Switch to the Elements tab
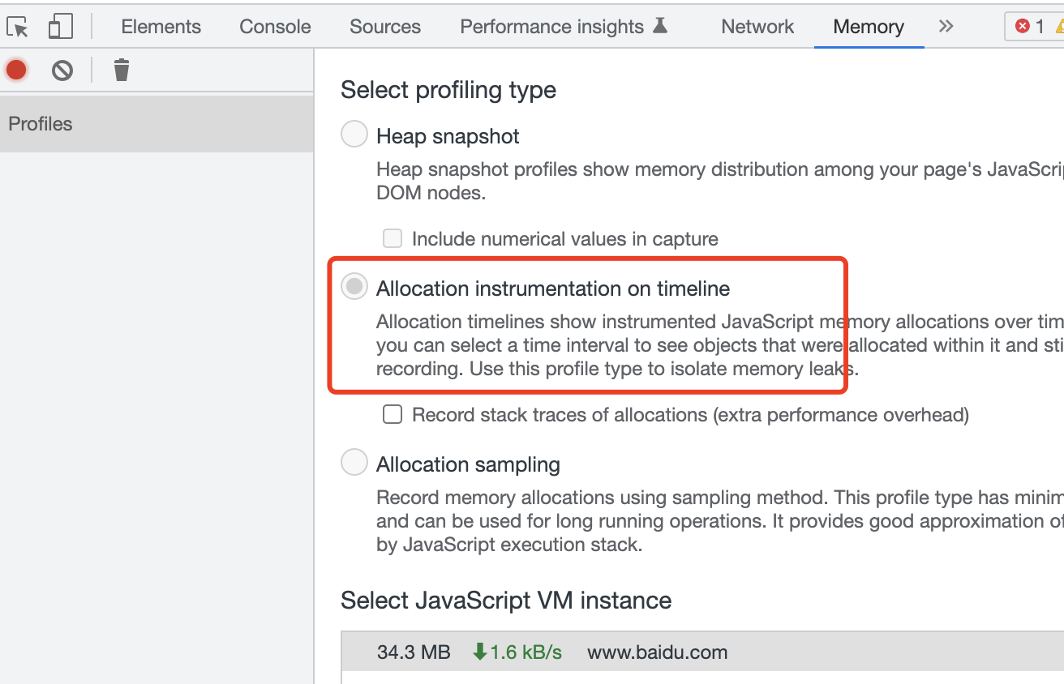 [161, 27]
